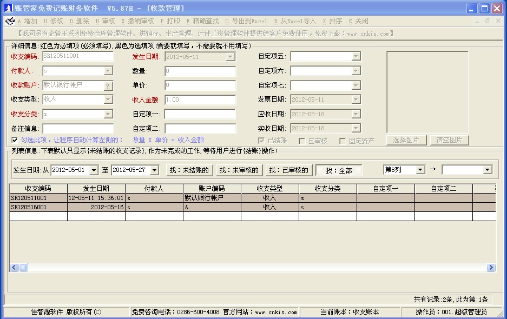Select the SR120516001 row in the table

[38, 207]
